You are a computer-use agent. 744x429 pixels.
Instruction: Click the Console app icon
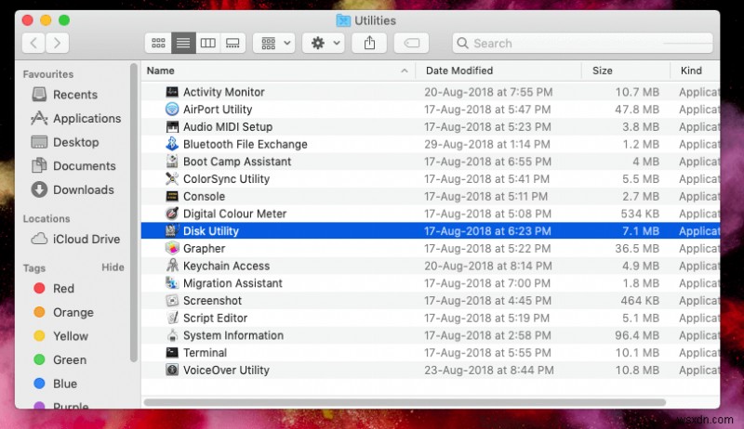tap(172, 196)
